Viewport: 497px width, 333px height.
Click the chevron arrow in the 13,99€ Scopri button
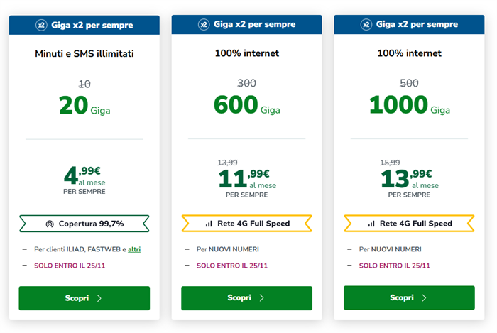pos(424,297)
